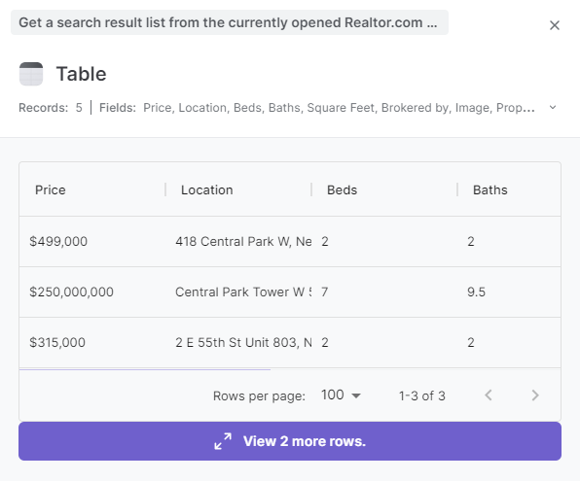Screen dimensions: 580x481
Task: Click the Beds column header
Action: coord(384,189)
